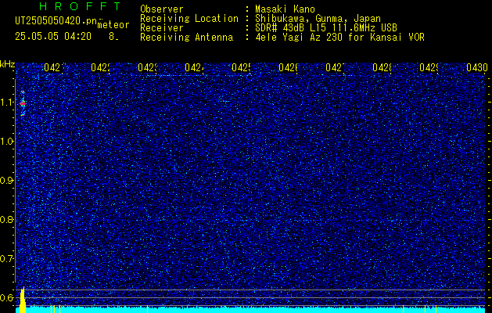This screenshot has width=492, height=313.
Task: Select observer name Masaki Kano
Action: point(286,9)
